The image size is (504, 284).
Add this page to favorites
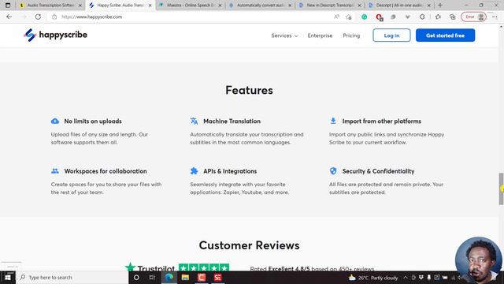[x=349, y=17]
